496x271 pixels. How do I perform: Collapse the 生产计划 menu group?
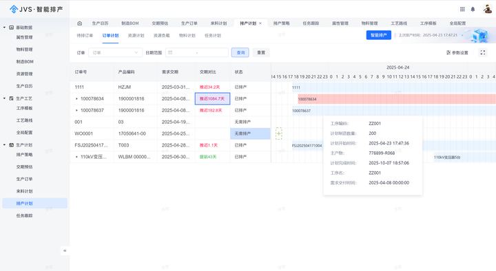pos(4,145)
